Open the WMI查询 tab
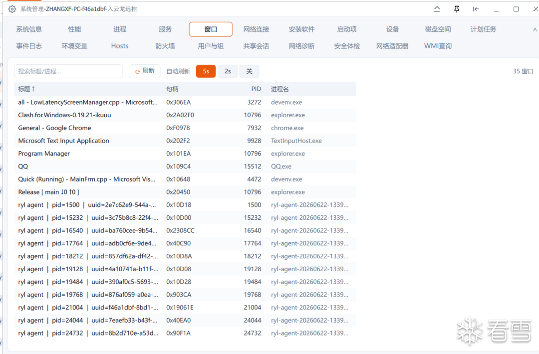Viewport: 539px width, 354px height. 438,46
